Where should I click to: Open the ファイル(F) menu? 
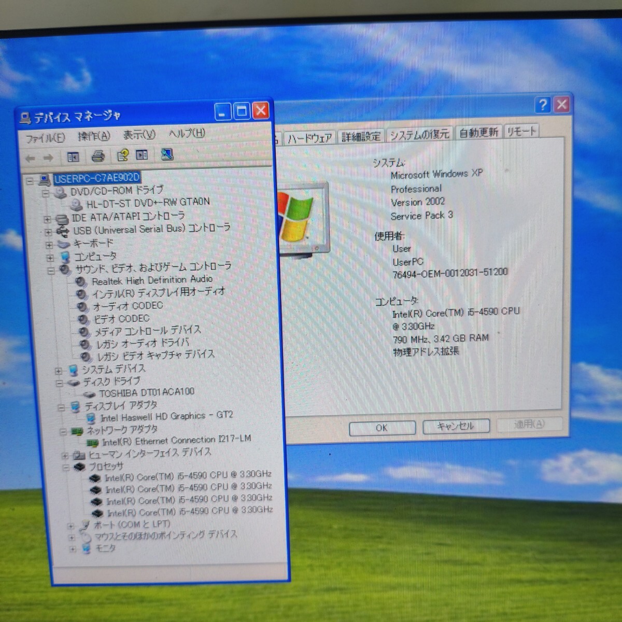click(x=46, y=137)
